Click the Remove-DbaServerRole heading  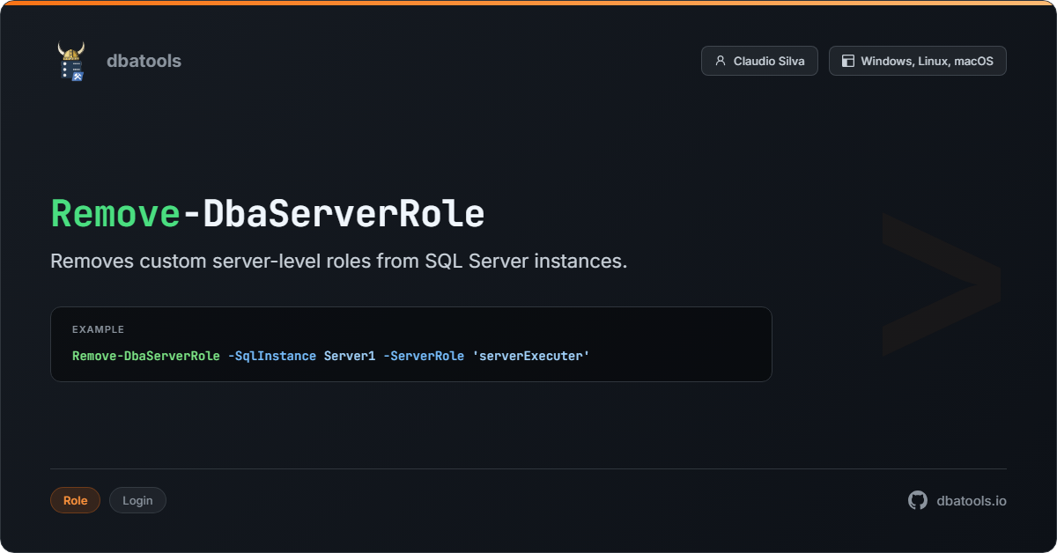pyautogui.click(x=267, y=214)
